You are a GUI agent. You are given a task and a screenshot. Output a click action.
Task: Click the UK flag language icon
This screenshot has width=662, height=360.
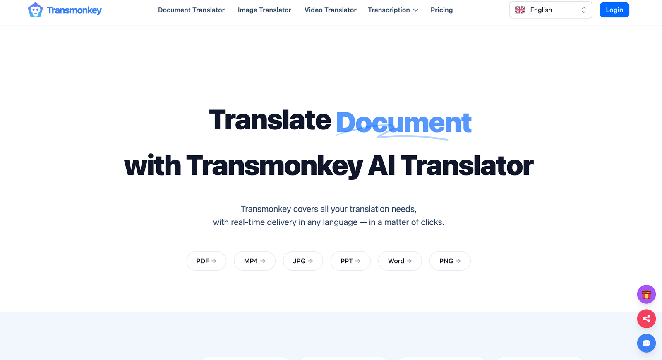tap(520, 10)
